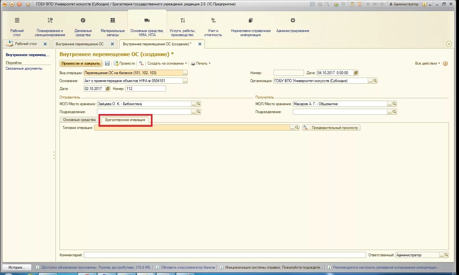This screenshot has width=459, height=275.
Task: Click the M+ memory button in title bar
Action: click(x=375, y=4)
